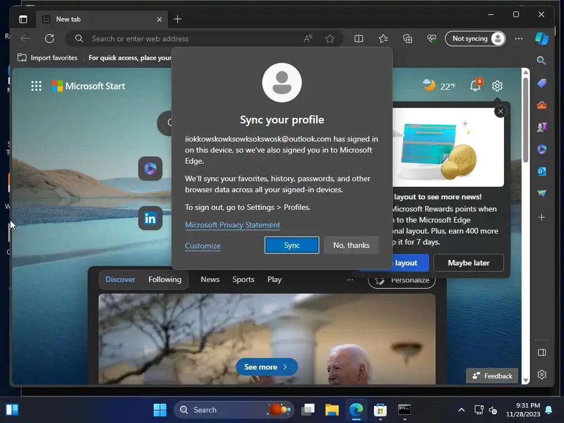Click the page vertical scrollbar thumb
Viewport: 564px width, 423px height.
coord(525,120)
